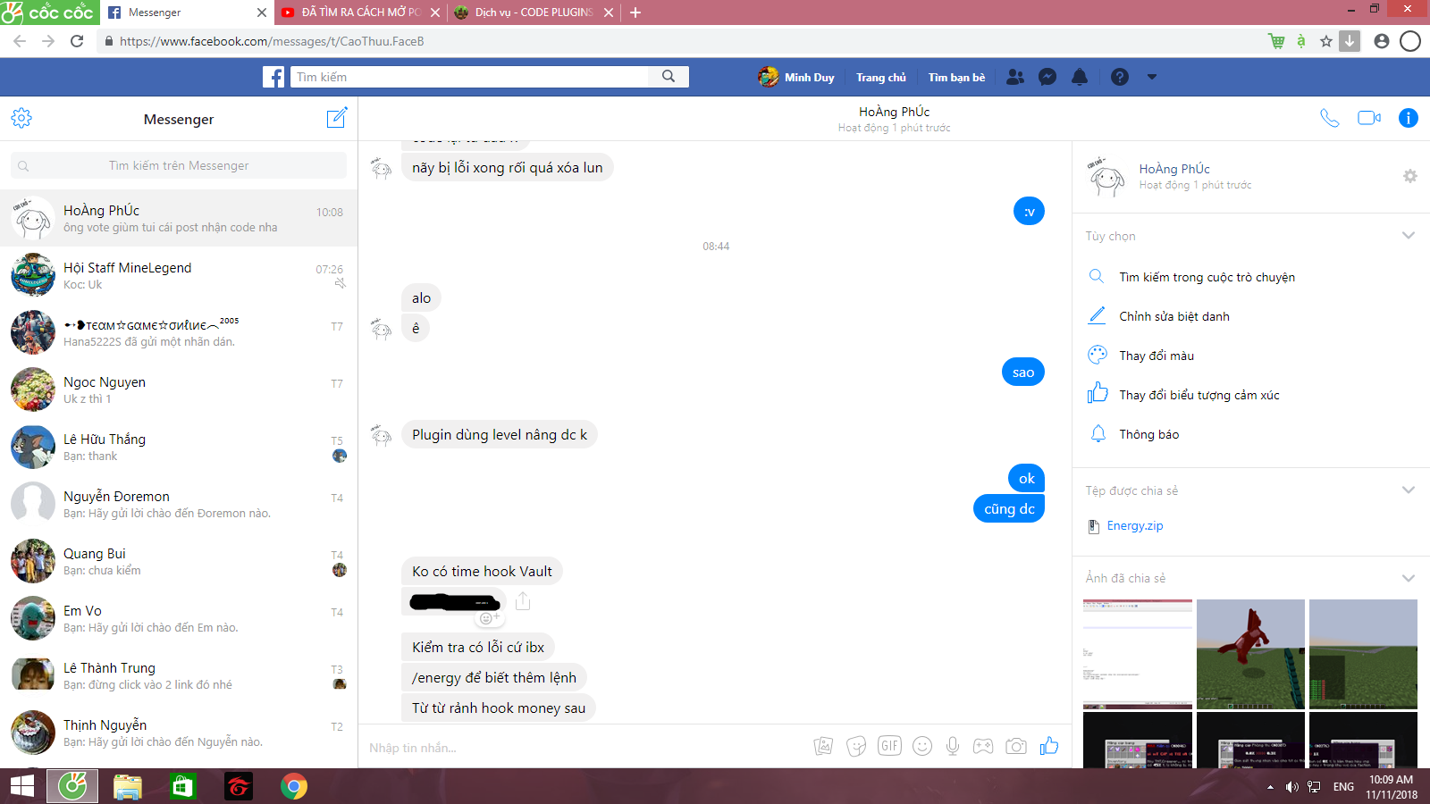
Task: Open games controller icon
Action: pos(983,746)
